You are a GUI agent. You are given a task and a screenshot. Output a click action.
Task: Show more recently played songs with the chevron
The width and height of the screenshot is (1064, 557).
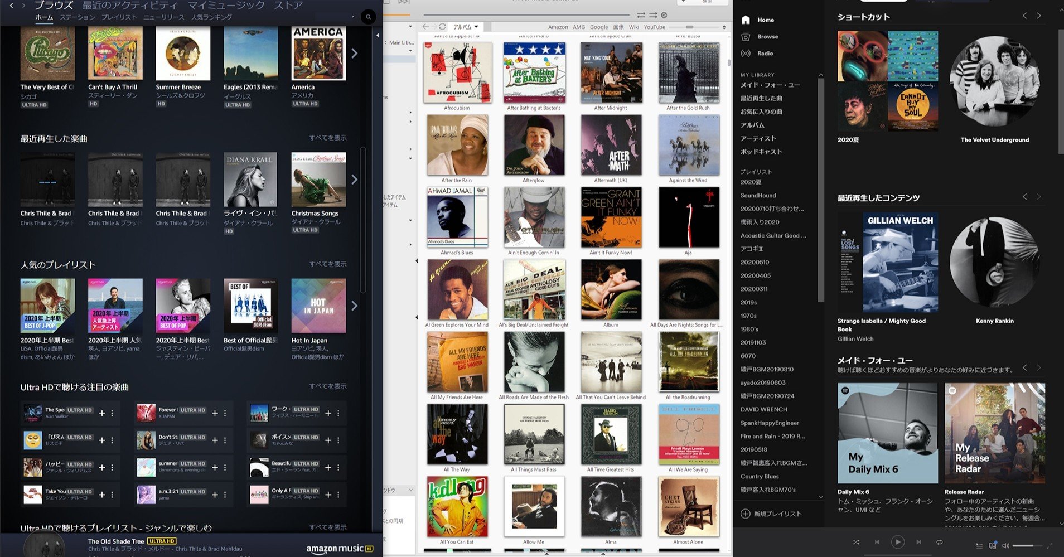pos(355,180)
